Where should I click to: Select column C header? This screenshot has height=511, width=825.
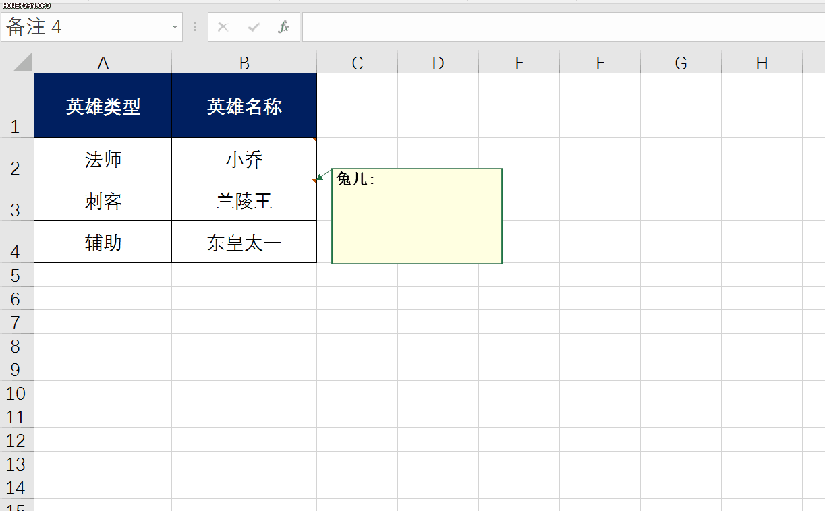[358, 63]
